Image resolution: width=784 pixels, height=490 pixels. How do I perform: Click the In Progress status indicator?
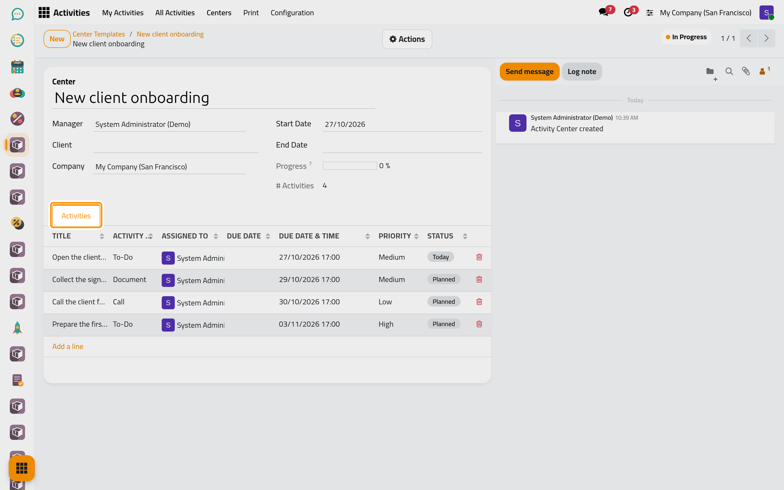click(x=686, y=37)
